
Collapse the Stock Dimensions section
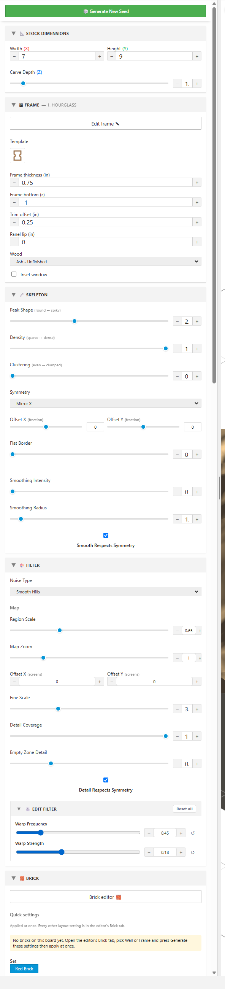[x=13, y=33]
